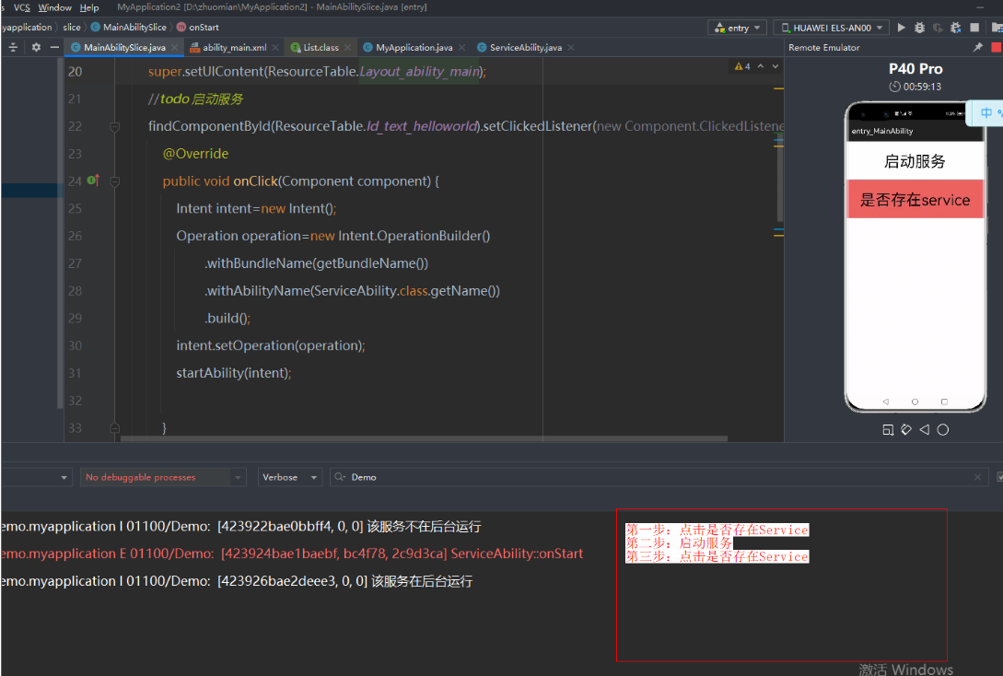
Task: Start debugging with the bug icon
Action: pos(919,28)
